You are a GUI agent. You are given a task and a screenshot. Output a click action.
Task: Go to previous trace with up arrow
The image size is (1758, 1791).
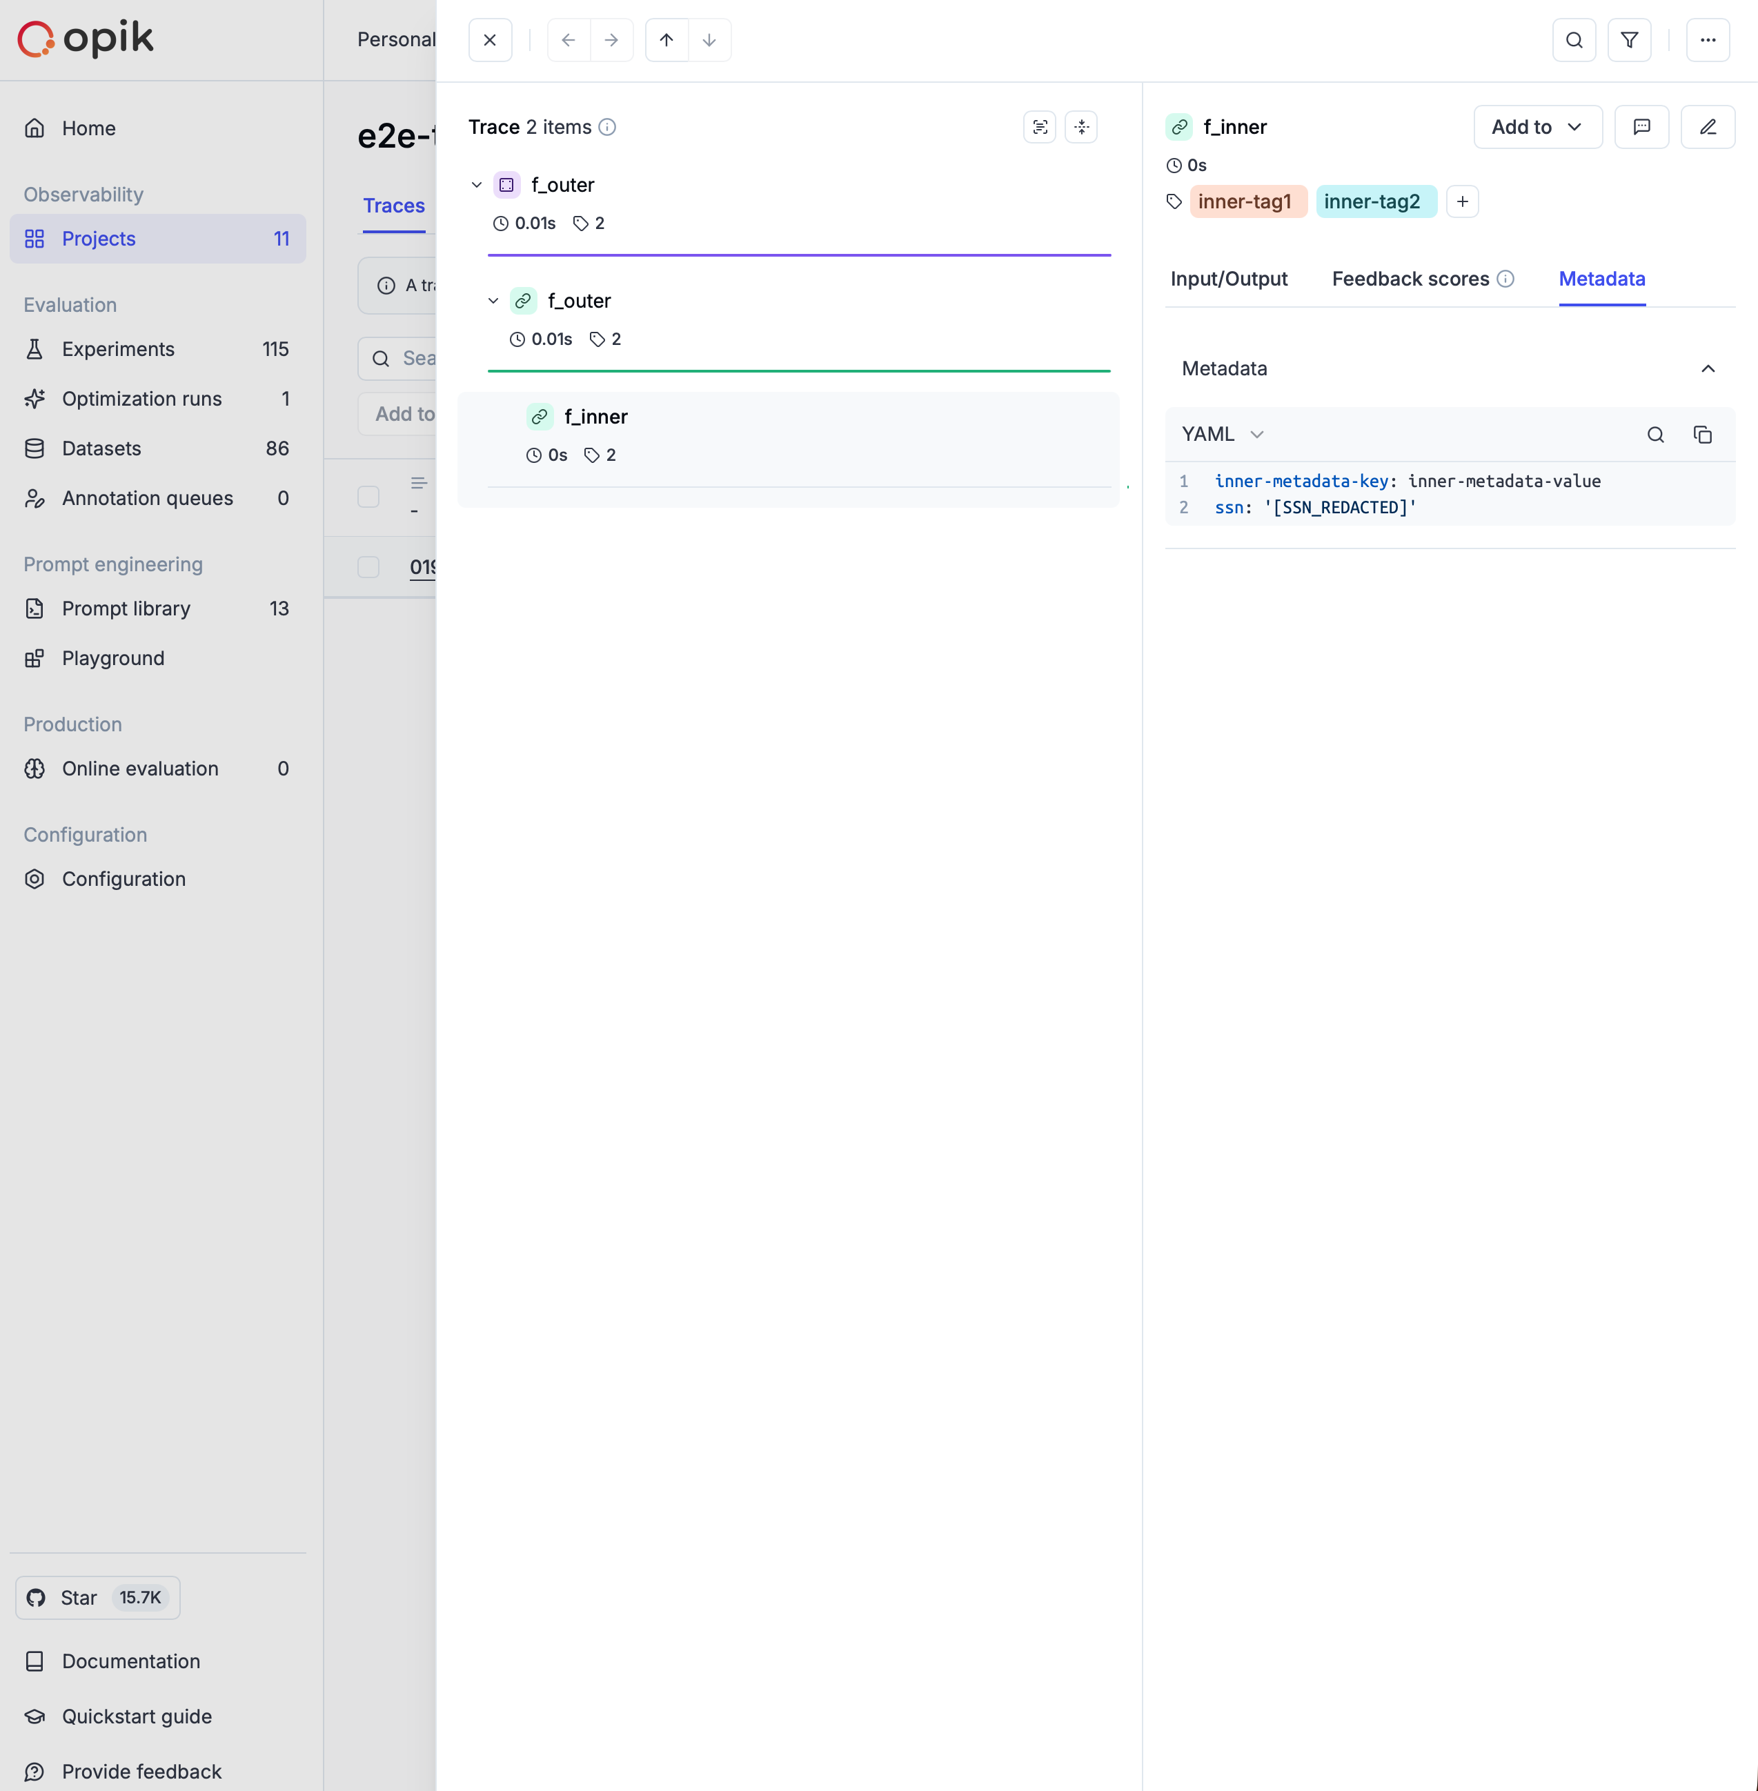point(666,41)
